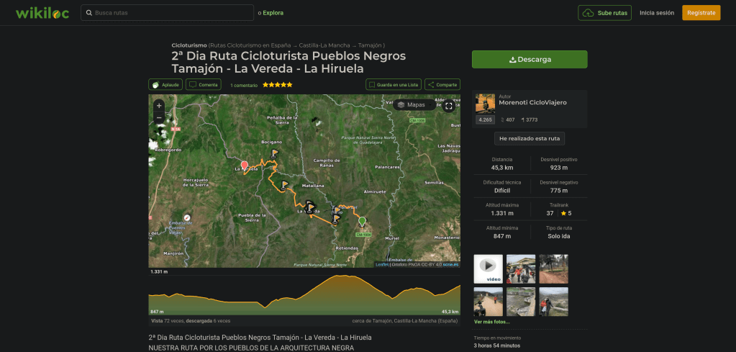Image resolution: width=736 pixels, height=352 pixels.
Task: Click the Wikiloc logo
Action: point(42,13)
